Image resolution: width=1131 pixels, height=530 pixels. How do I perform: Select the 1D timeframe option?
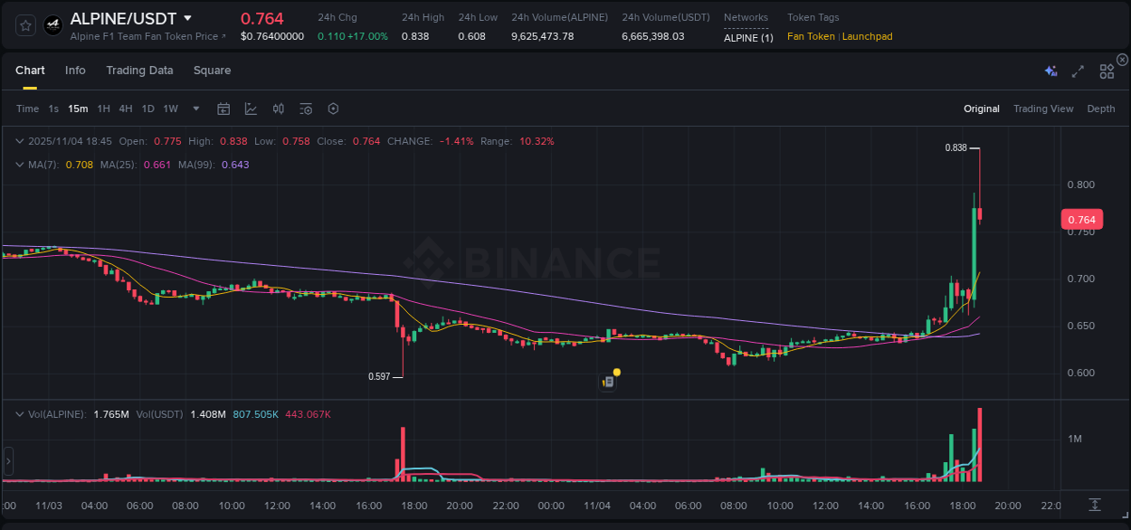point(147,109)
